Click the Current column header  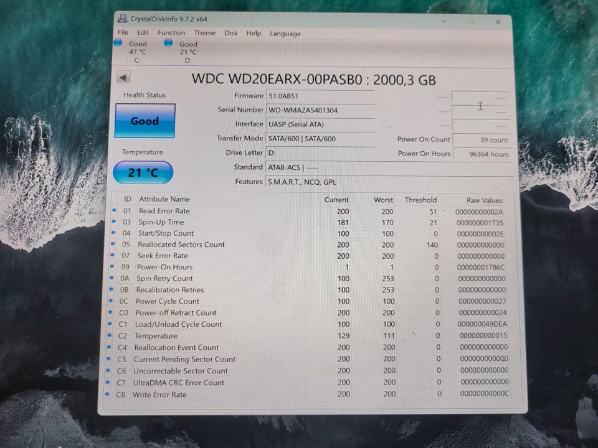point(336,200)
